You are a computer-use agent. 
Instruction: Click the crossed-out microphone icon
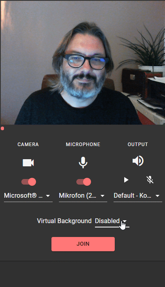[x=150, y=180]
